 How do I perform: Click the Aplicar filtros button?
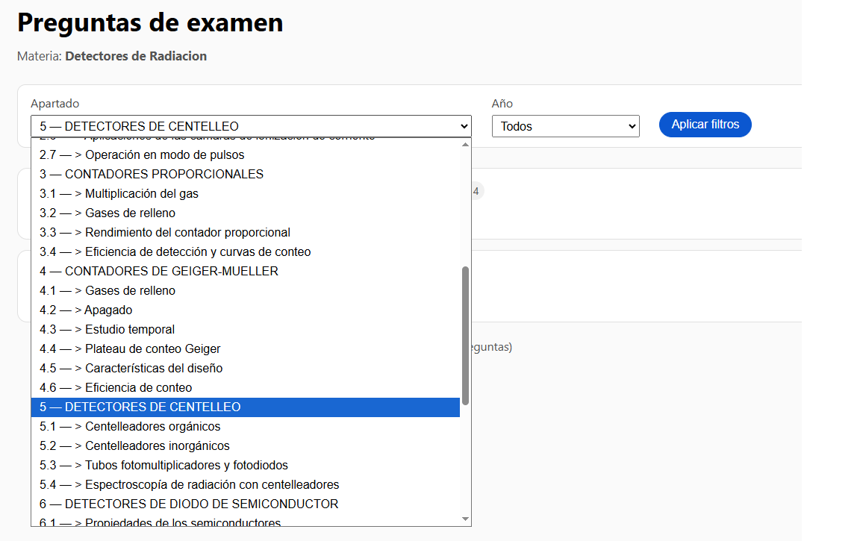pyautogui.click(x=705, y=125)
